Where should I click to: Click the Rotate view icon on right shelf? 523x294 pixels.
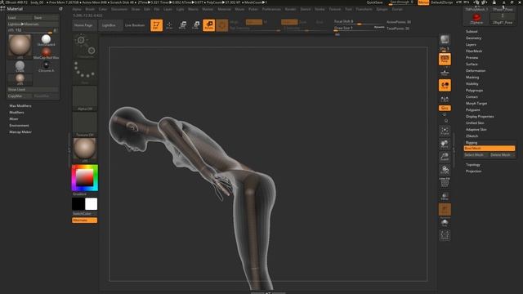pyautogui.click(x=445, y=170)
